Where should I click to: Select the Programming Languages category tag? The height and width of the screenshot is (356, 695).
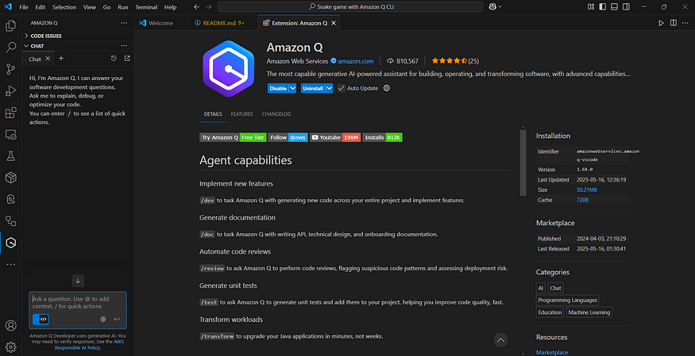[x=567, y=300]
